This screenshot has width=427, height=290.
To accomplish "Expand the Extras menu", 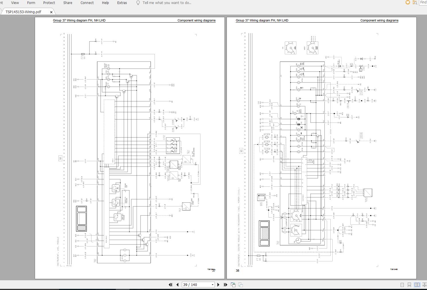I will point(122,3).
